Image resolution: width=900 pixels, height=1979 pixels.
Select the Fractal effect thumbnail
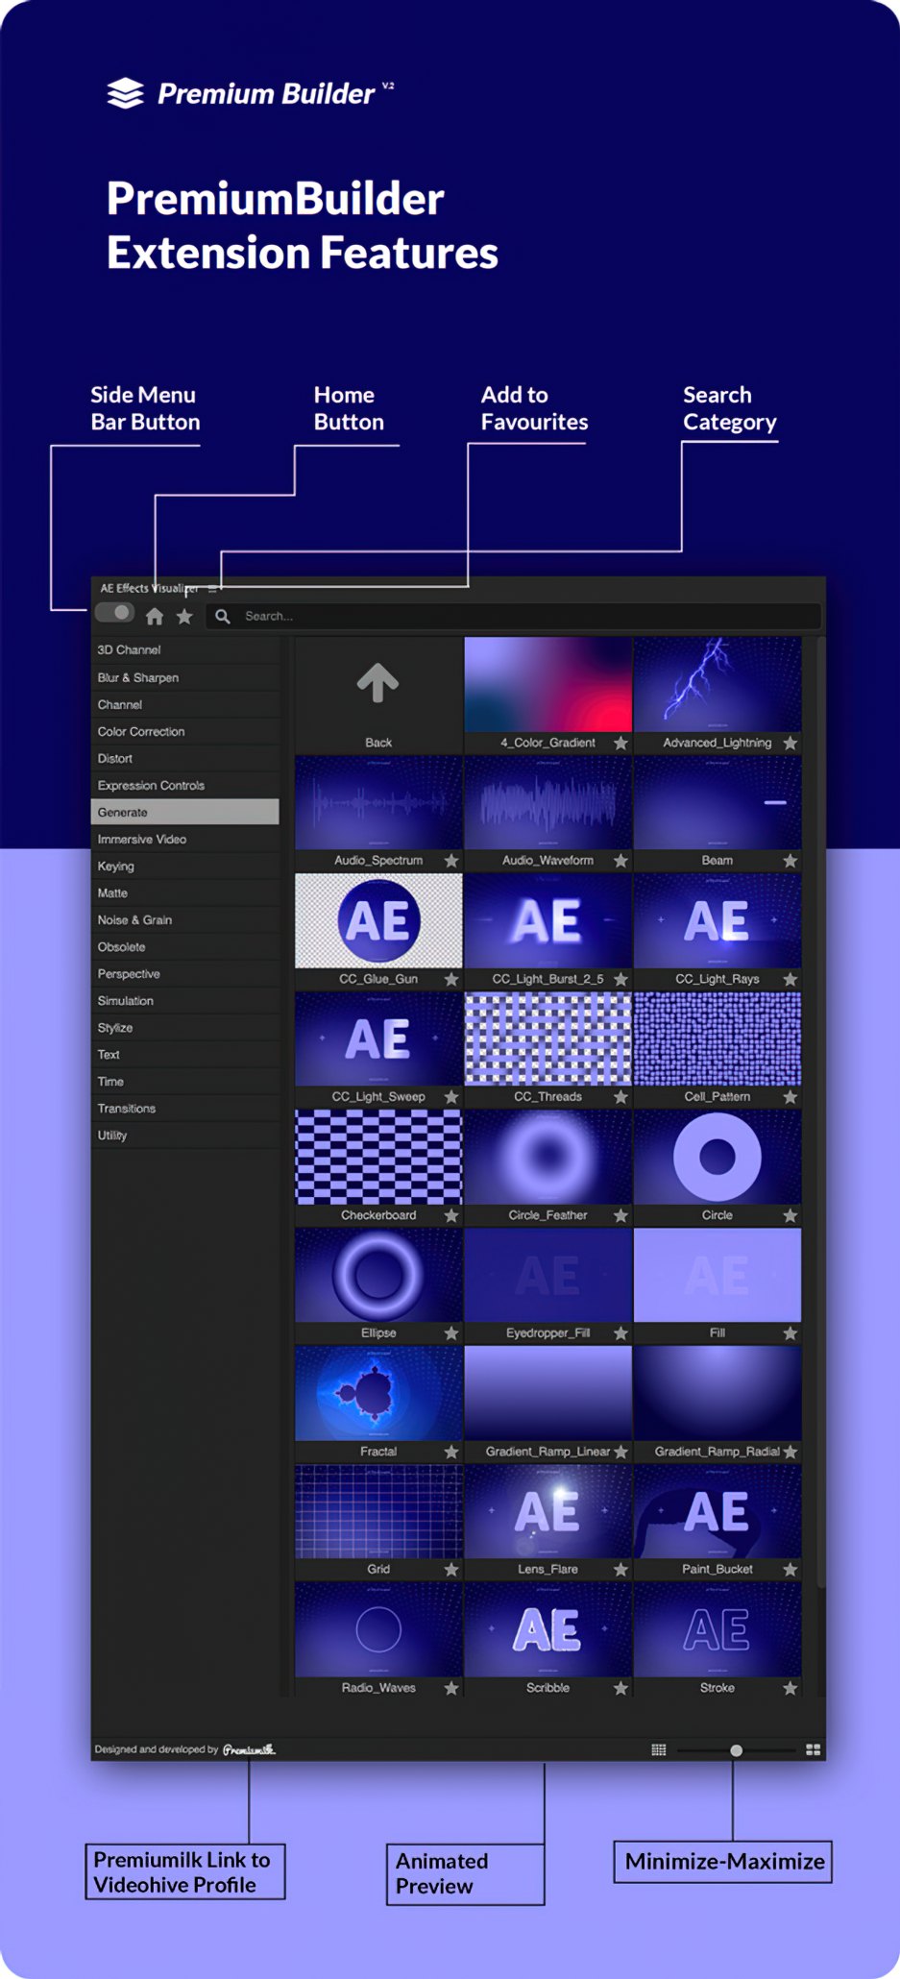pyautogui.click(x=378, y=1393)
